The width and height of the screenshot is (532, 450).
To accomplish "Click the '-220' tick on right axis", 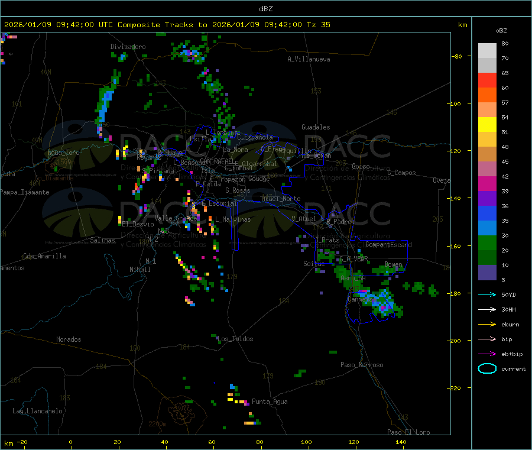I will coord(455,389).
